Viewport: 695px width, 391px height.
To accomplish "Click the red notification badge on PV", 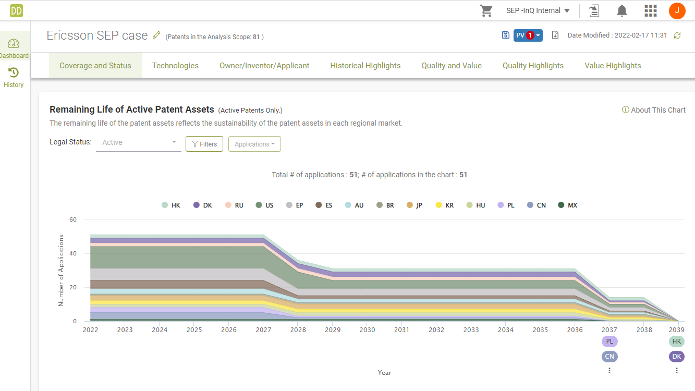I will pyautogui.click(x=530, y=35).
